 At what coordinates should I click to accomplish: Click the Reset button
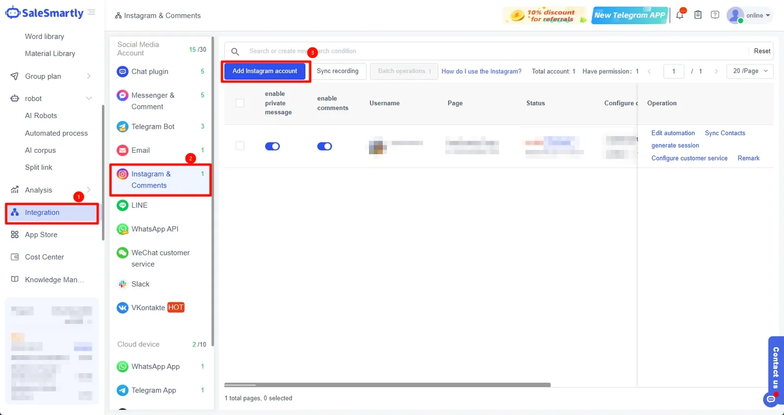tap(762, 51)
